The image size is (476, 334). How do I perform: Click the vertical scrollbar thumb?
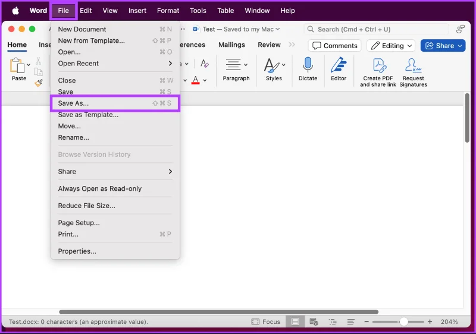pyautogui.click(x=467, y=118)
